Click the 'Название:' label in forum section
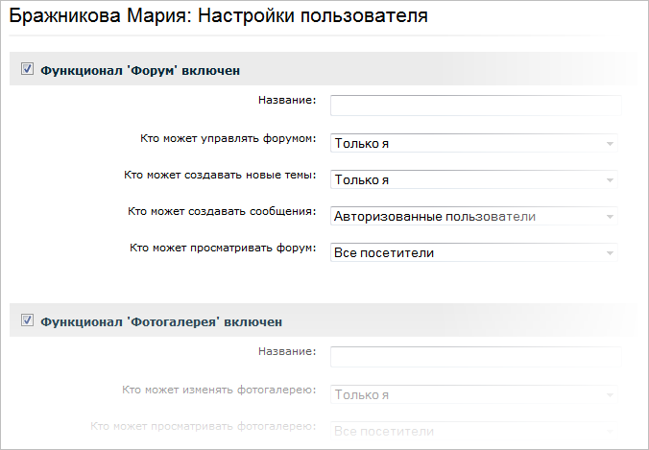The image size is (649, 450). pyautogui.click(x=288, y=100)
